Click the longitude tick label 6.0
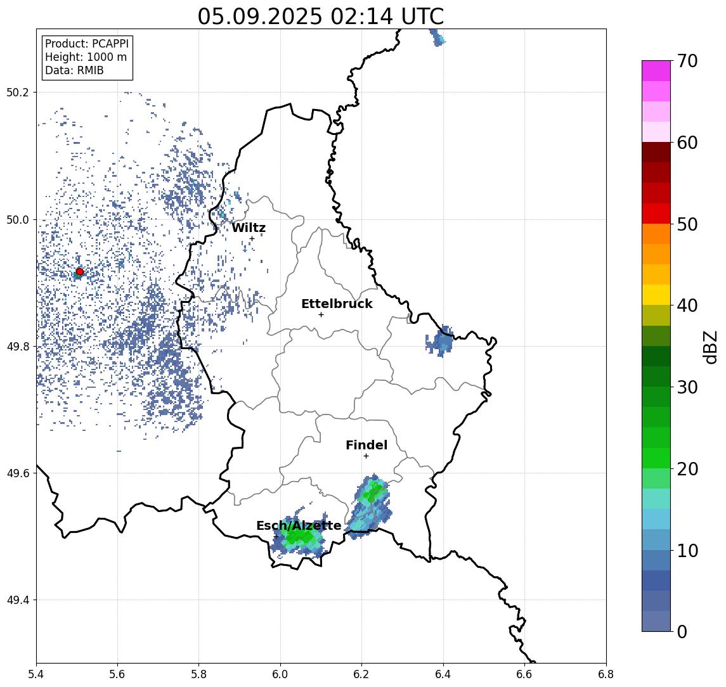This screenshot has height=687, width=726. coord(281,674)
